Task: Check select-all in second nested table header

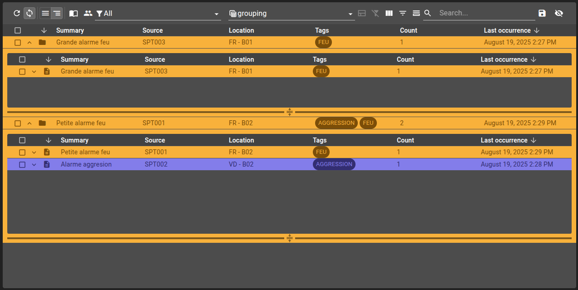Action: [22, 140]
